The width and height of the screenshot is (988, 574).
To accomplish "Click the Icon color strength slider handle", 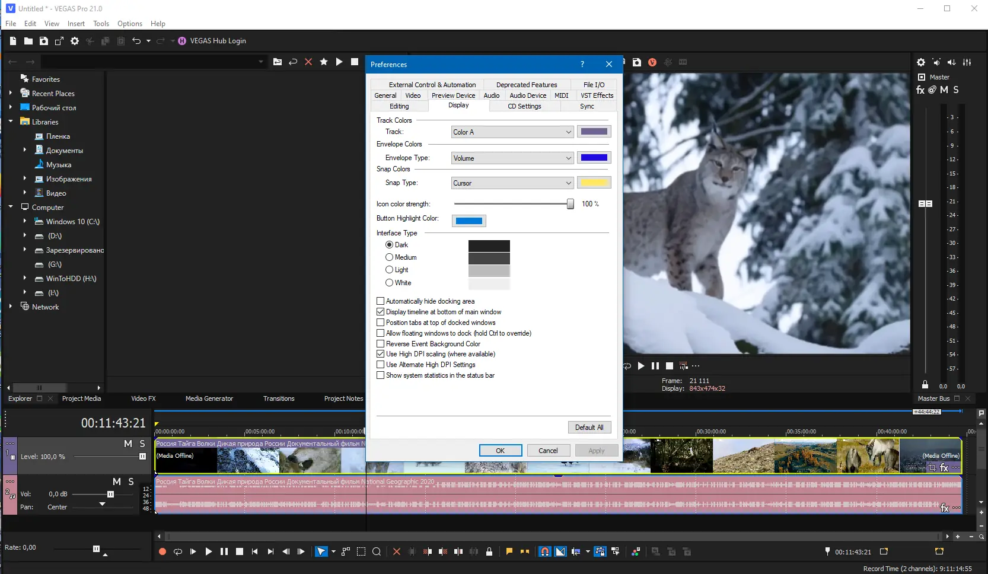I will pyautogui.click(x=571, y=204).
